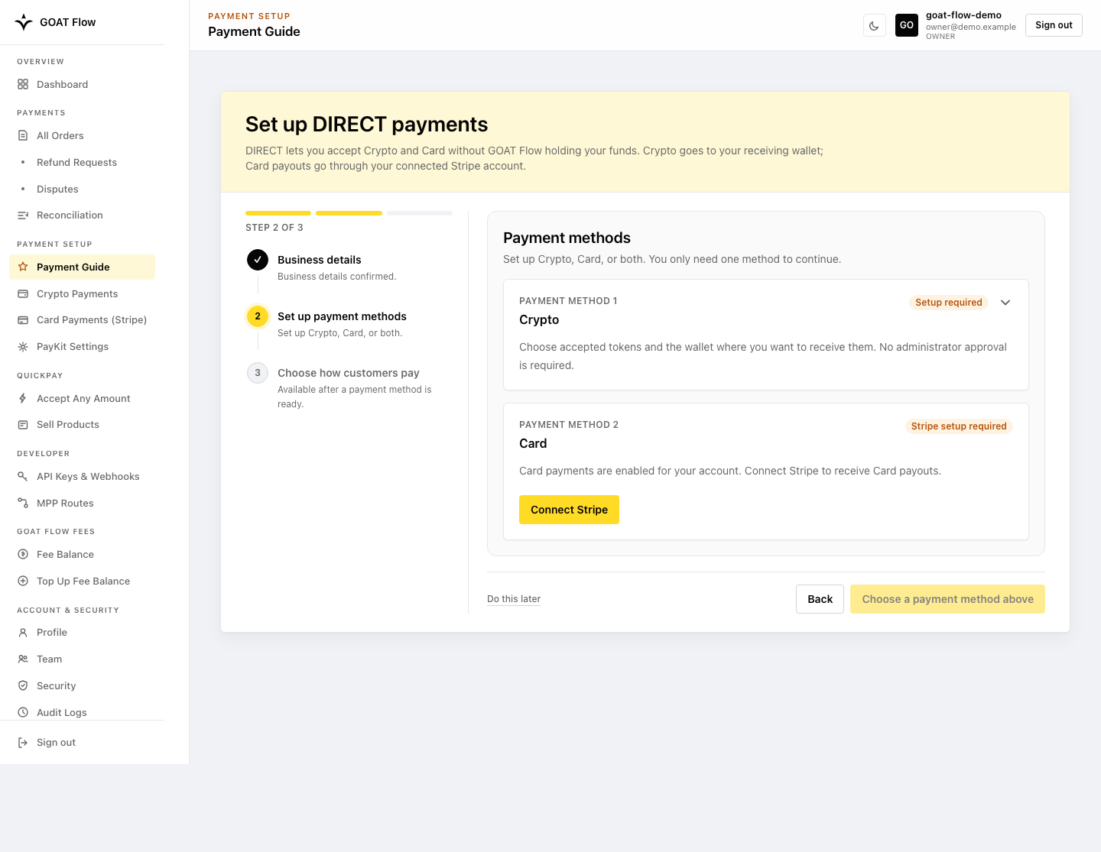The height and width of the screenshot is (852, 1101).
Task: Click the GOAT Flow logo icon
Action: pos(24,22)
